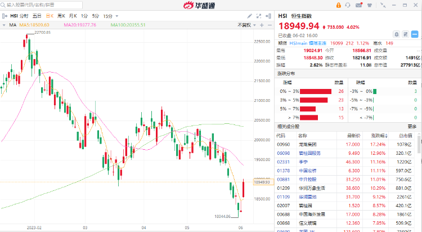Toggle the left sidebar panel icon
This screenshot has height=232, width=422.
click(x=5, y=16)
